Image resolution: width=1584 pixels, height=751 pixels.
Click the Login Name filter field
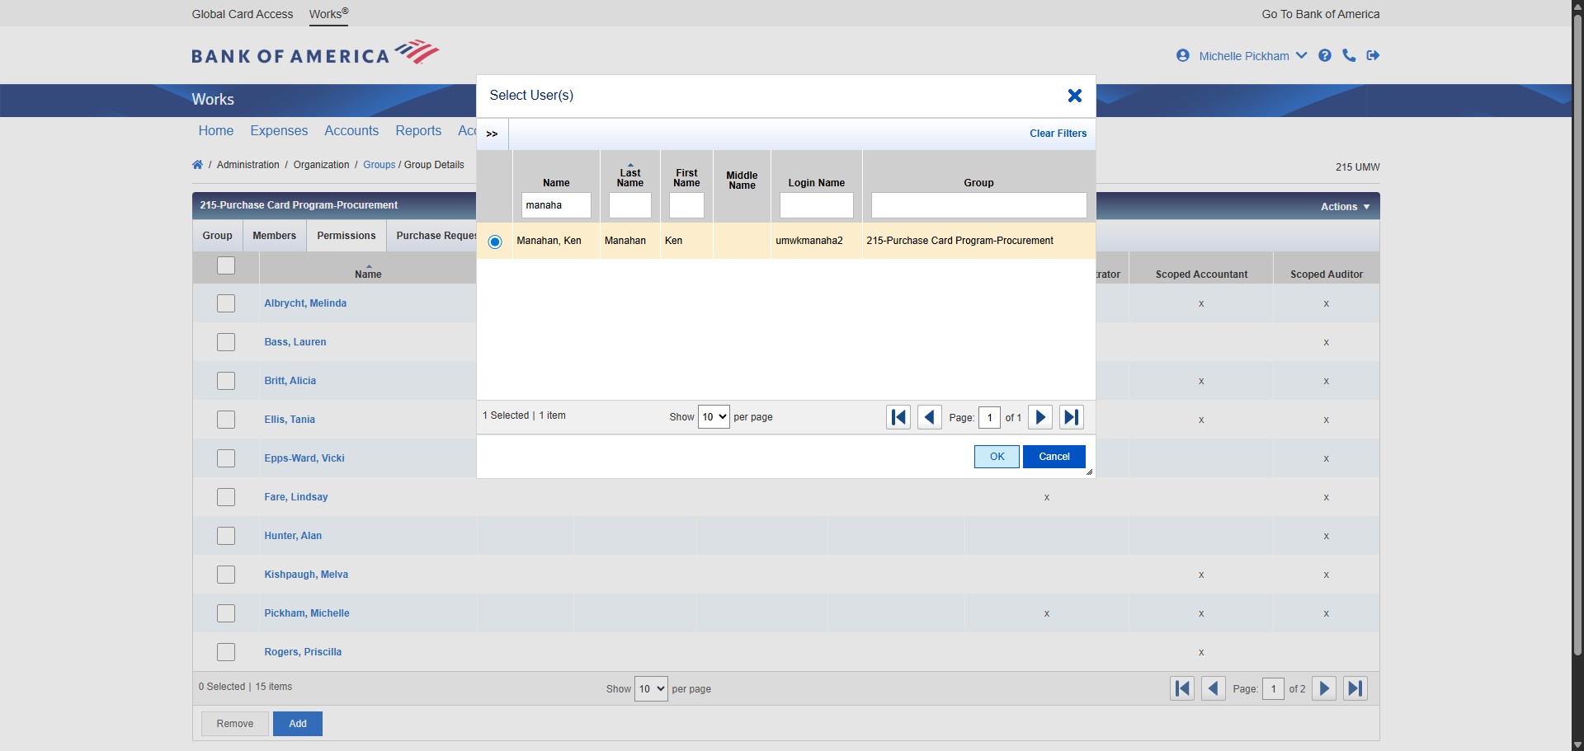coord(816,205)
